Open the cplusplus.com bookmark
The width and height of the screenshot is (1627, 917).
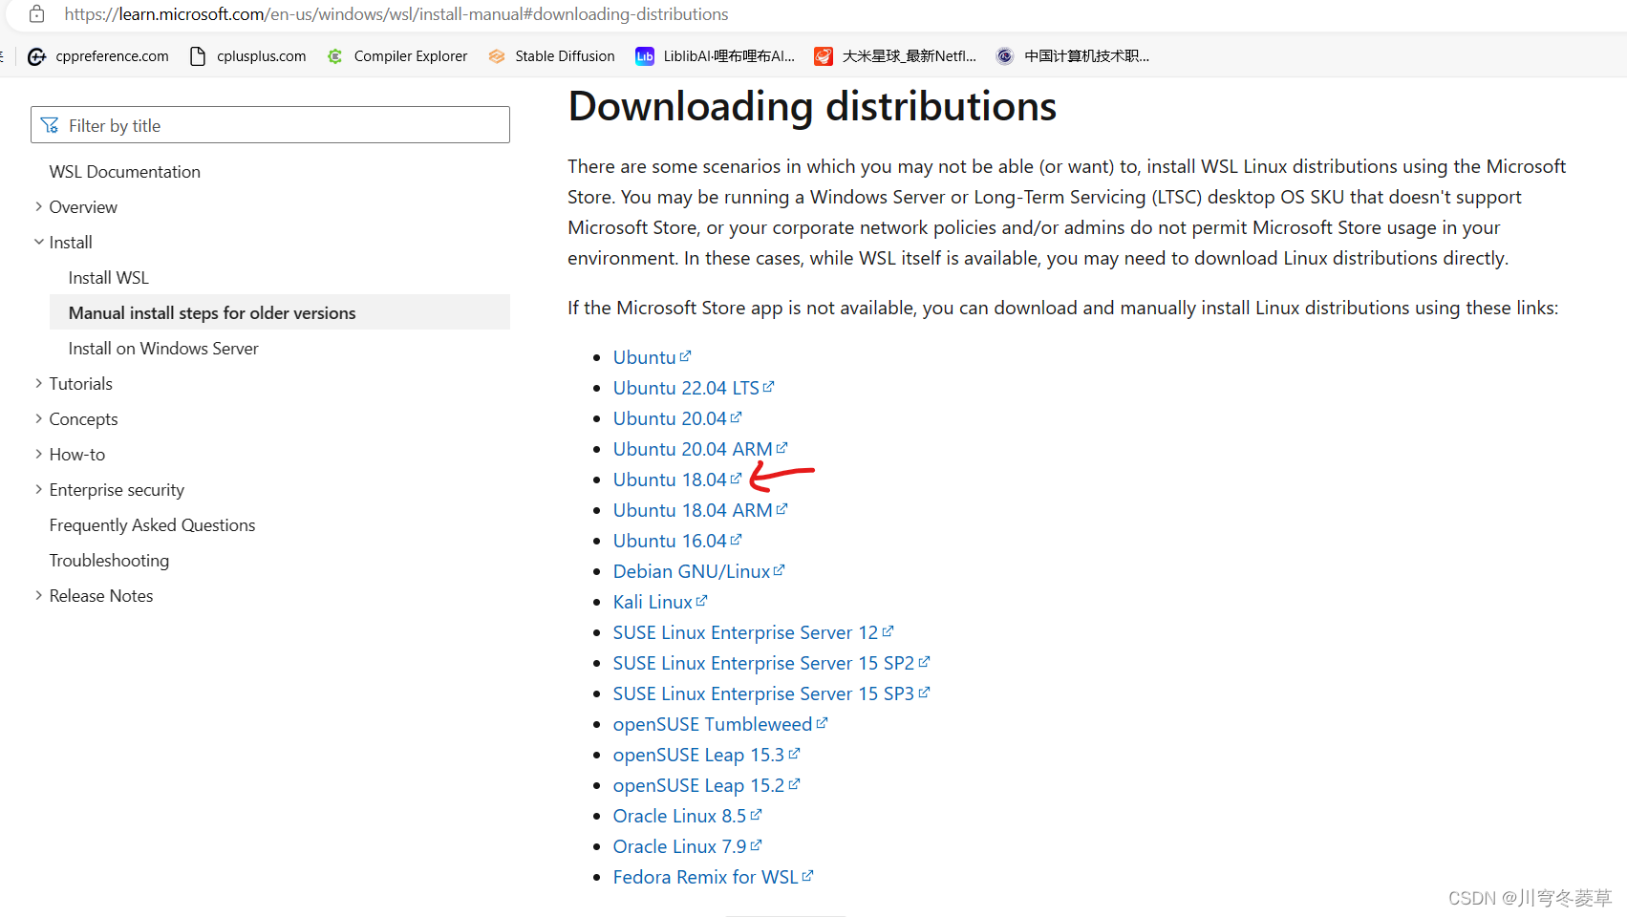tap(248, 56)
